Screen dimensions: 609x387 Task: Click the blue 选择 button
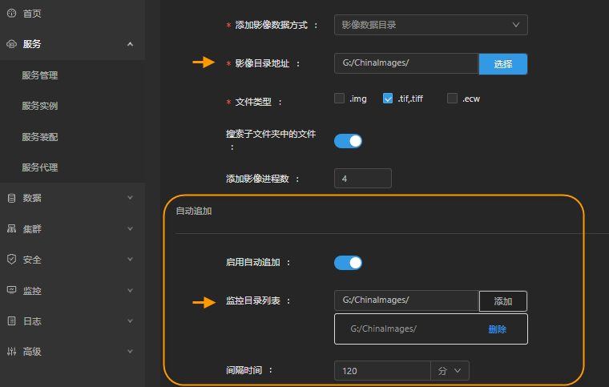coord(502,64)
